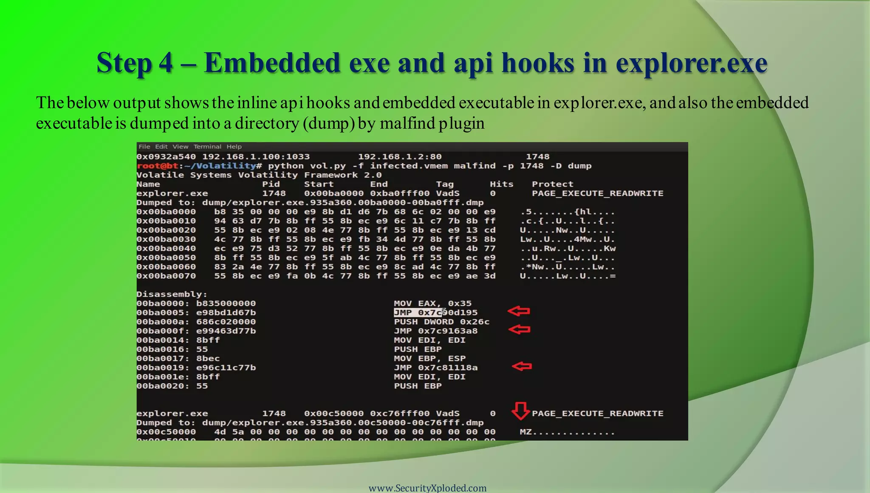Click the highlighted 'JMP 0x7c90d195' instruction
Screen dimensions: 870x493
(x=436, y=313)
